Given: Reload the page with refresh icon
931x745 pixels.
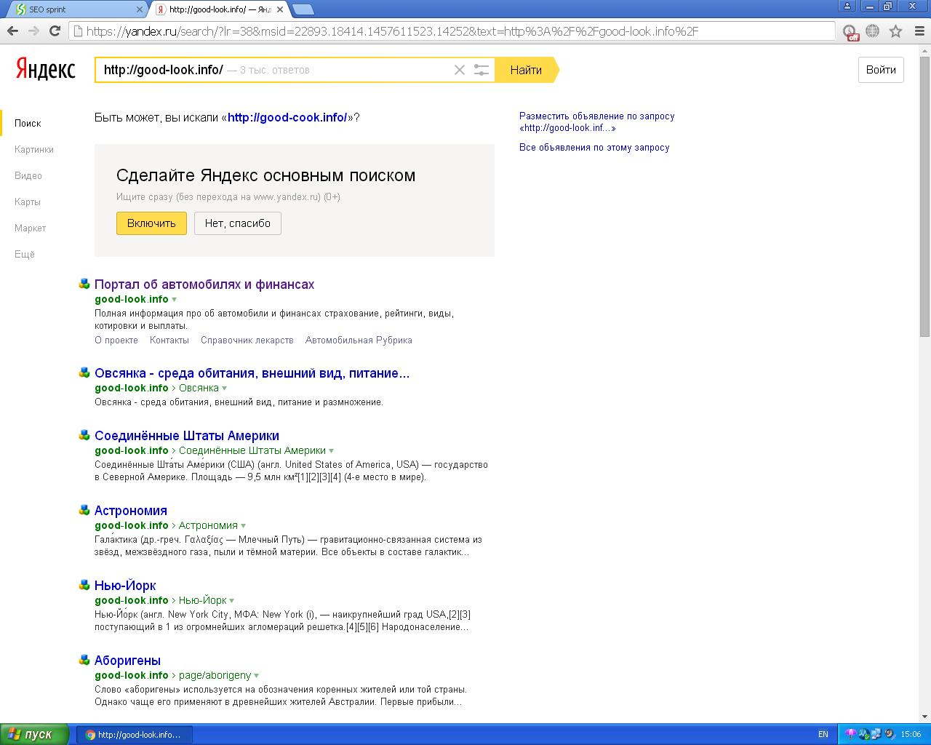Looking at the screenshot, I should [x=55, y=31].
